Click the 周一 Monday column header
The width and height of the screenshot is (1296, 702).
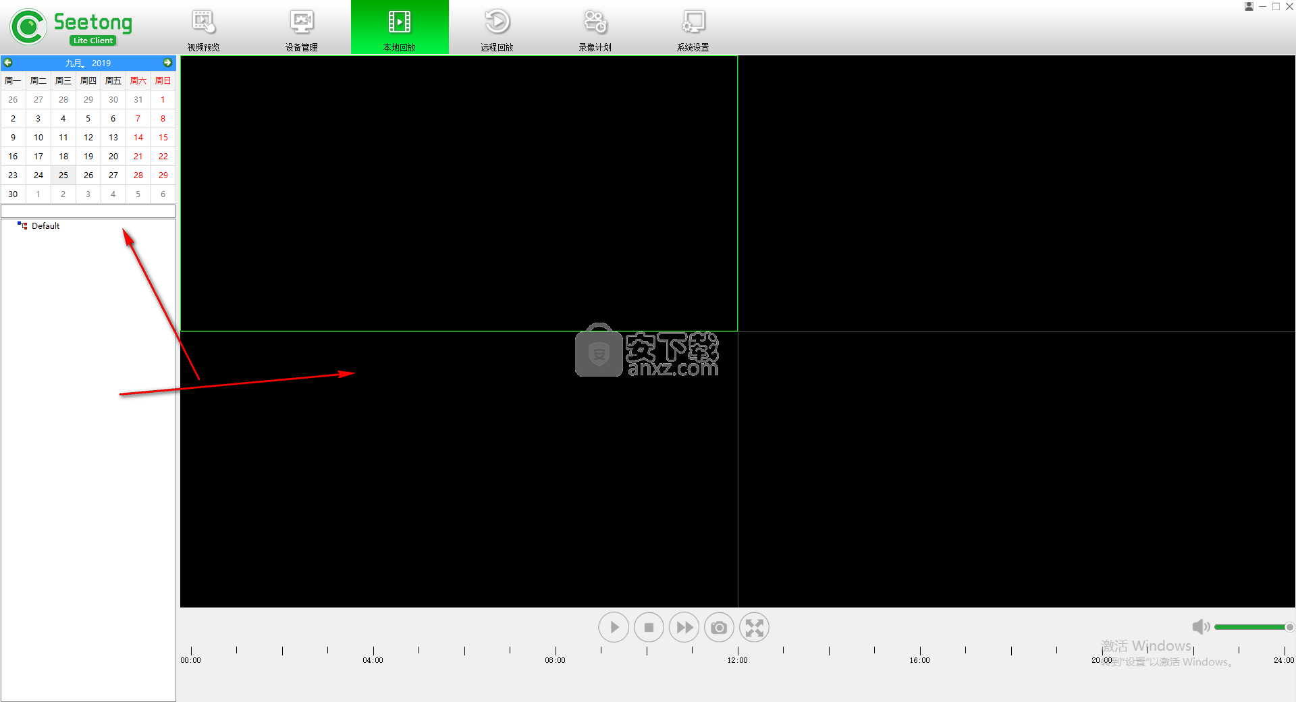tap(13, 80)
